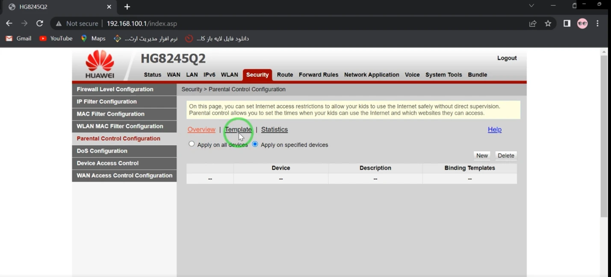
Task: Open Firewall Level Configuration
Action: [124, 89]
